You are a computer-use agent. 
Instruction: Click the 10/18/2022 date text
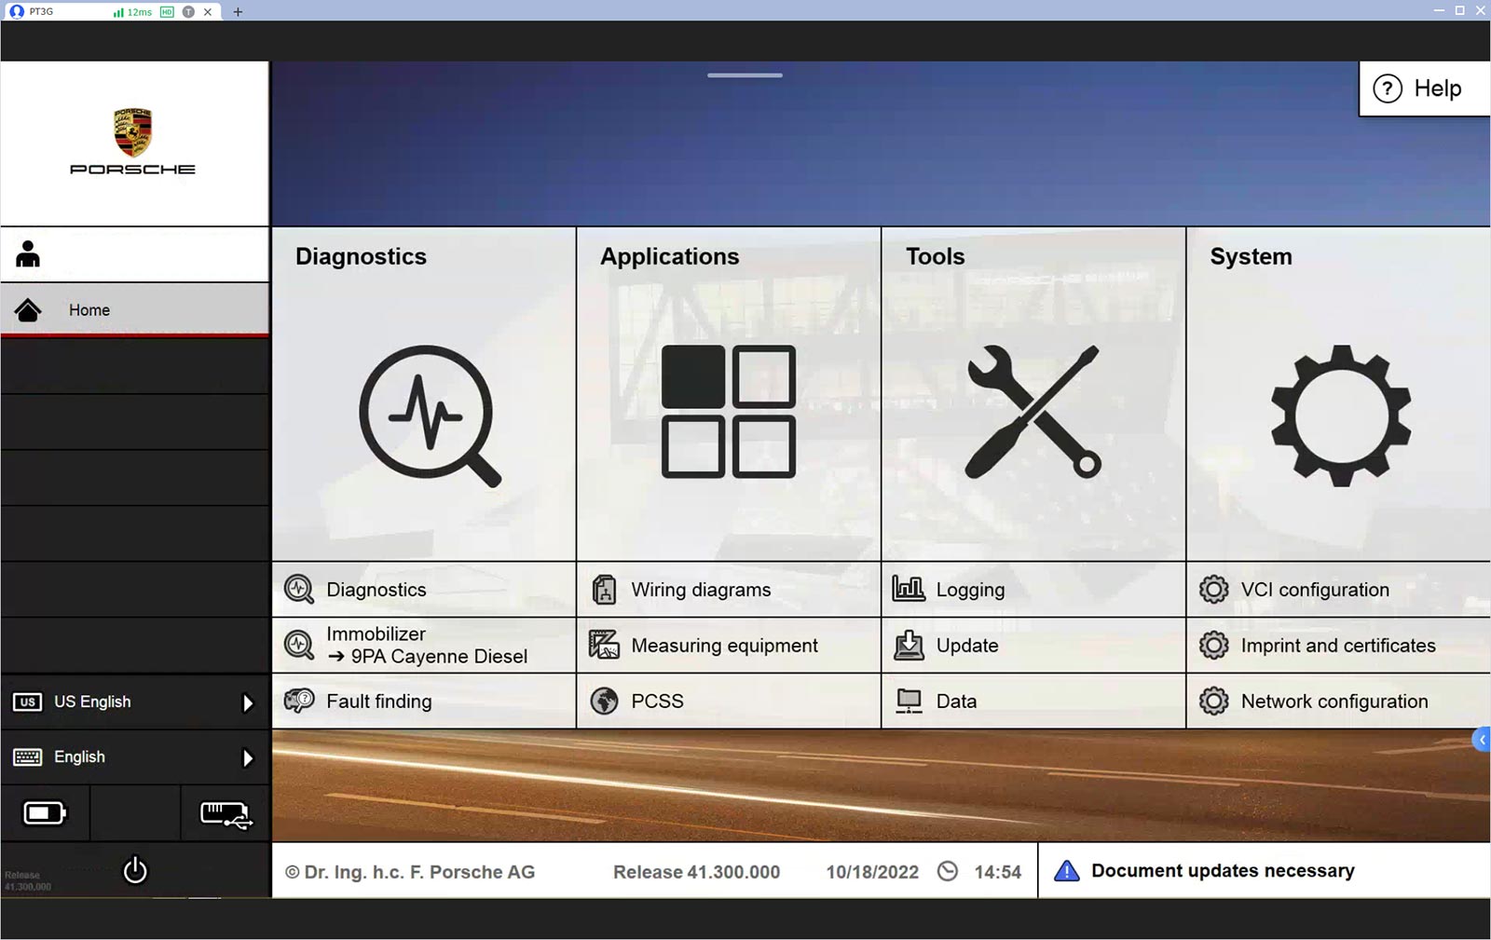[x=872, y=872]
